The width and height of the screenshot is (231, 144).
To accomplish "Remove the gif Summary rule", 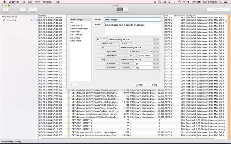I will tap(154, 63).
